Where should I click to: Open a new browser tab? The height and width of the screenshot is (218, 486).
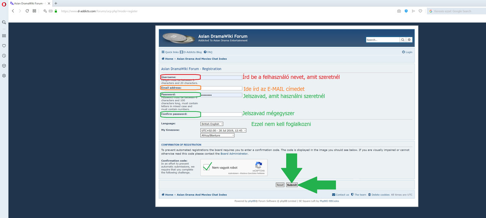tap(56, 3)
